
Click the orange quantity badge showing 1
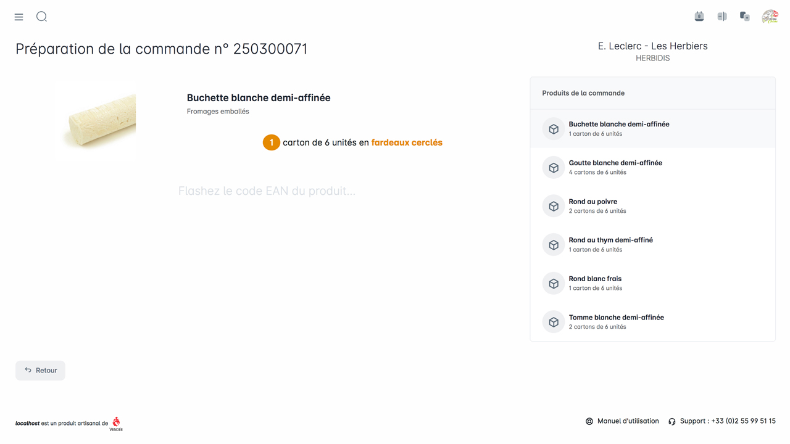pos(271,142)
